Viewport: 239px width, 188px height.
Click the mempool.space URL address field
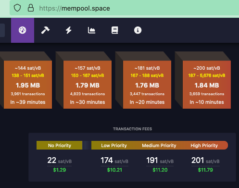pos(124,8)
